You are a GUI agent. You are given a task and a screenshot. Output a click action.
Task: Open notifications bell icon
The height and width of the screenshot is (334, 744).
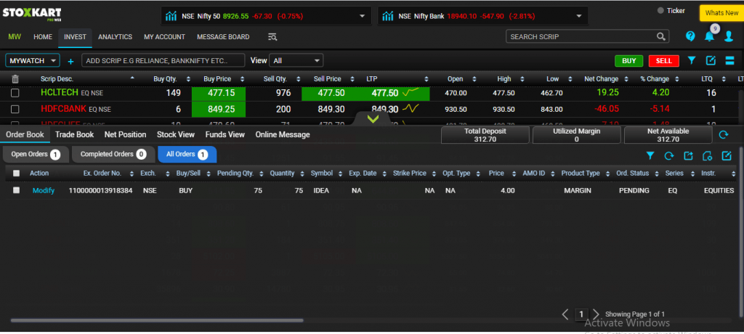(x=709, y=36)
